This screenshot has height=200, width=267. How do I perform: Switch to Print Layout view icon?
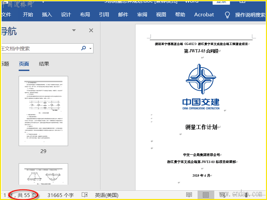tap(206, 195)
